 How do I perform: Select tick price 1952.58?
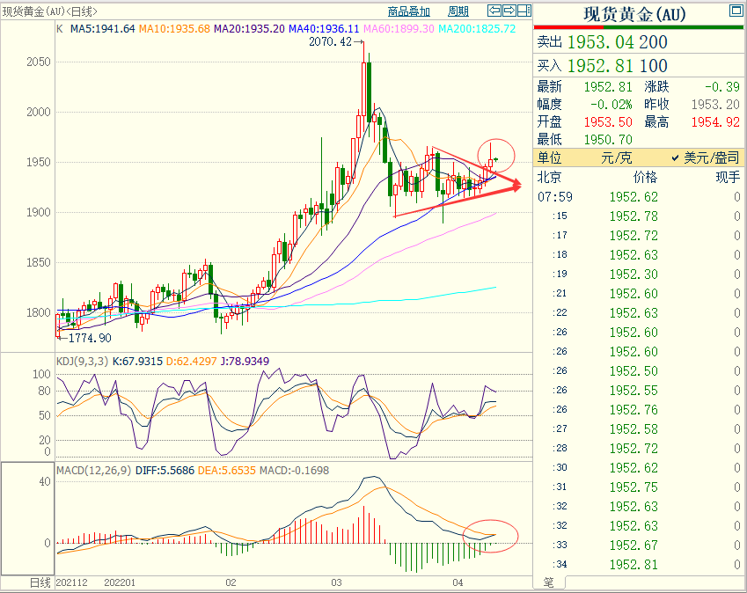tap(633, 429)
